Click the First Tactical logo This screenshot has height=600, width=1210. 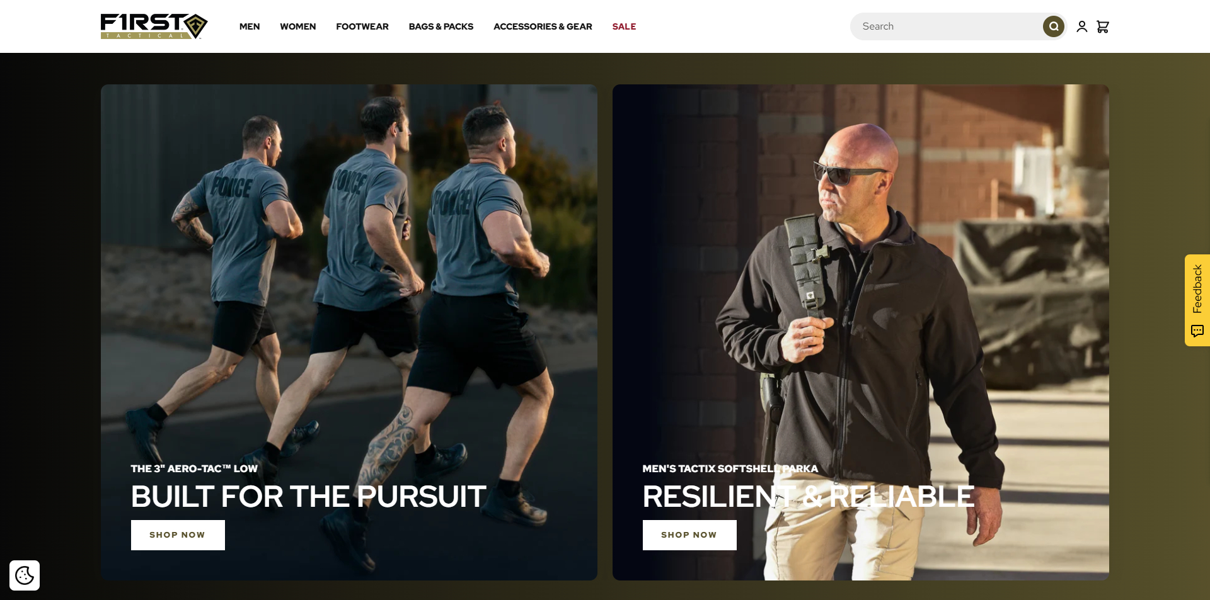tap(154, 26)
